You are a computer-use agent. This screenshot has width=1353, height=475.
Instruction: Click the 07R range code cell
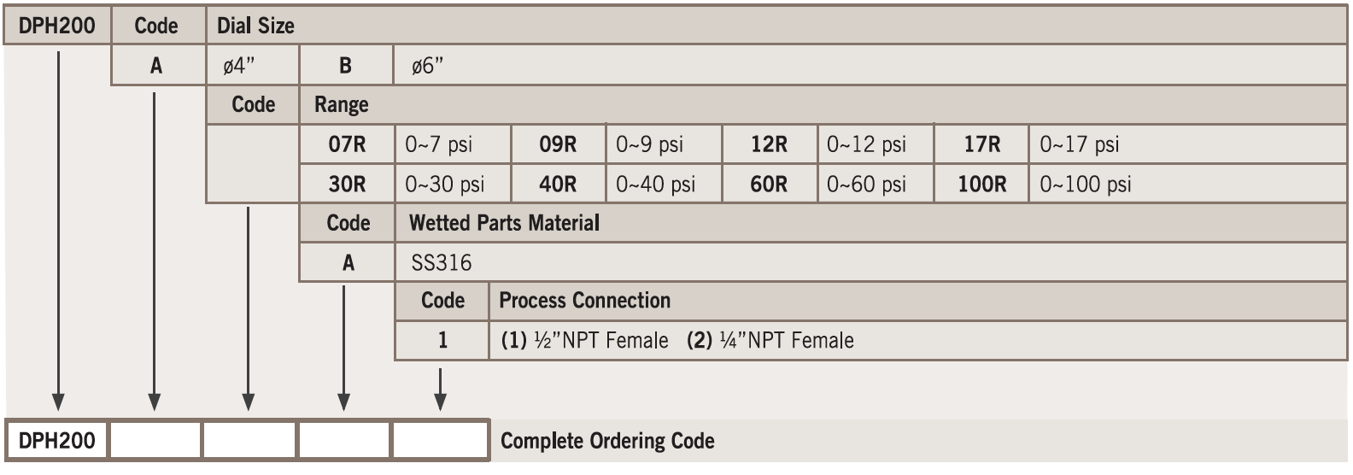tap(347, 144)
